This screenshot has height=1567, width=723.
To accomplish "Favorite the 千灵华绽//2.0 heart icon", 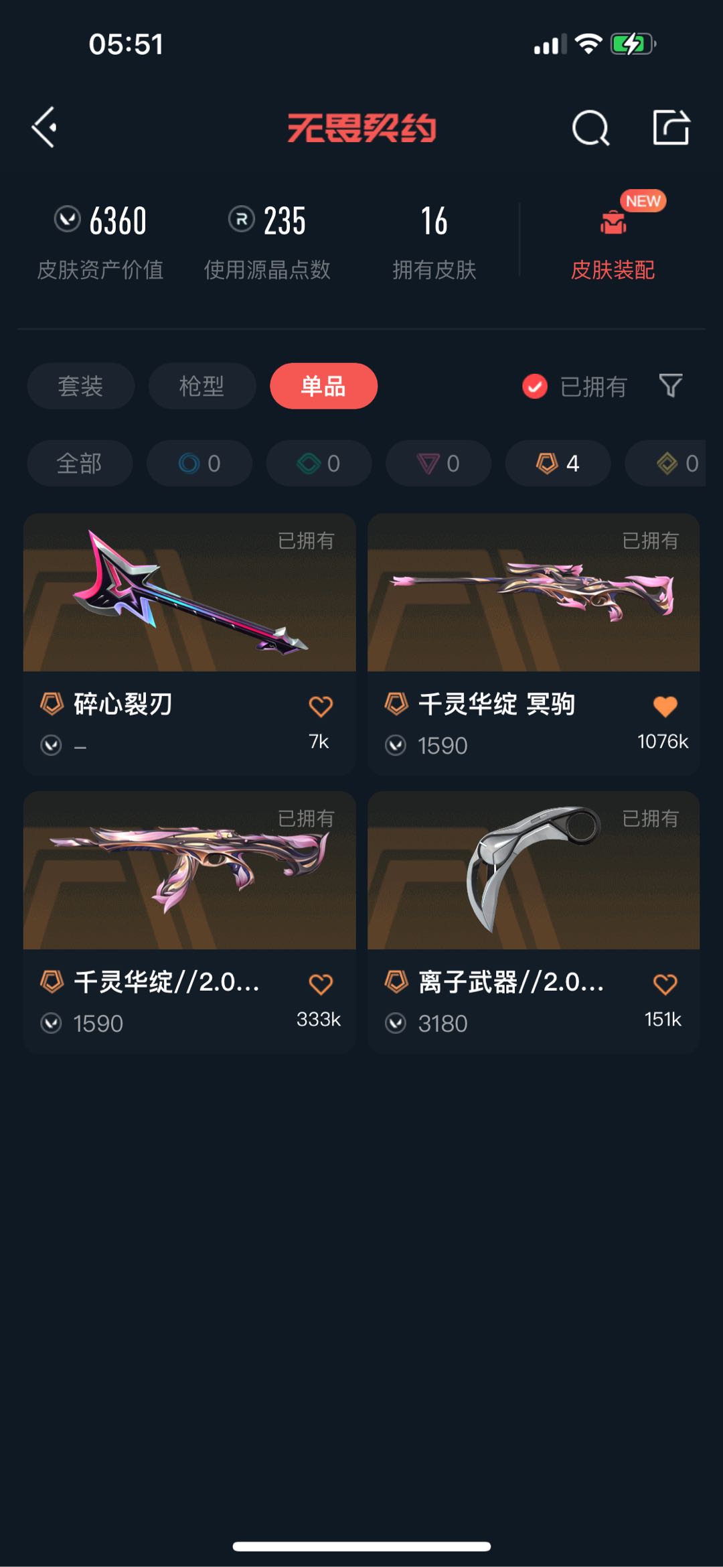I will (x=321, y=984).
